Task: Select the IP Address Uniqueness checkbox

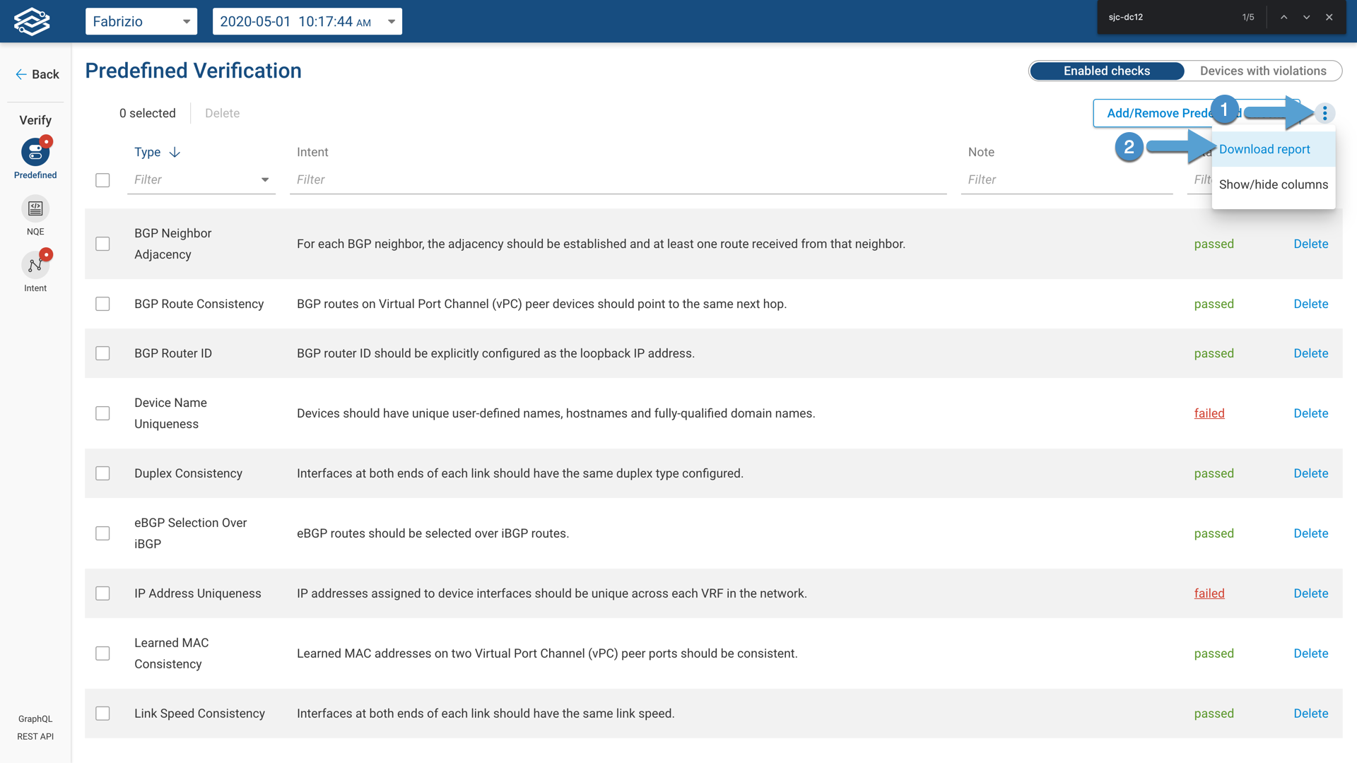Action: (102, 593)
